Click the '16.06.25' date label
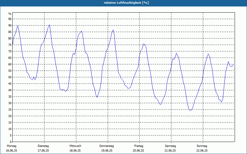Image resolution: width=247 pixels, height=154 pixels. coord(11,151)
